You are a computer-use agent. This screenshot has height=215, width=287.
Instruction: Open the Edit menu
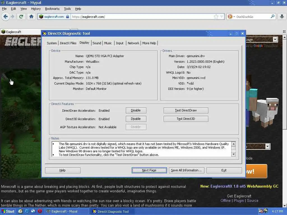click(13, 9)
